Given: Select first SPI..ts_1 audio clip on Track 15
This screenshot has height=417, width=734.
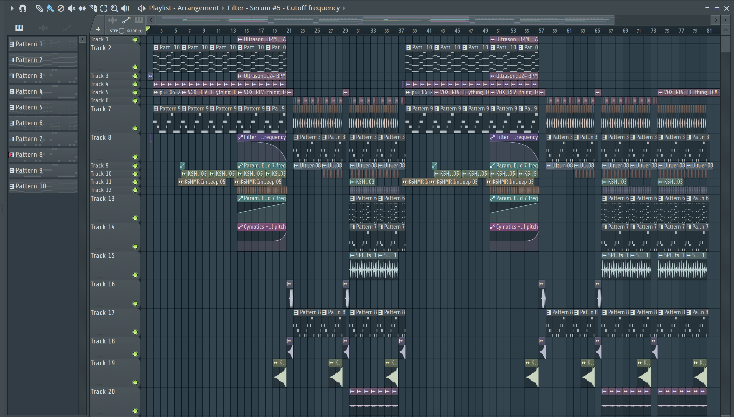Looking at the screenshot, I should point(363,266).
